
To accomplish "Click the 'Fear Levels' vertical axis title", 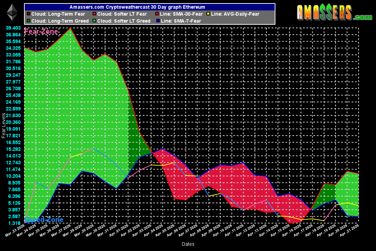I will pyautogui.click(x=3, y=125).
